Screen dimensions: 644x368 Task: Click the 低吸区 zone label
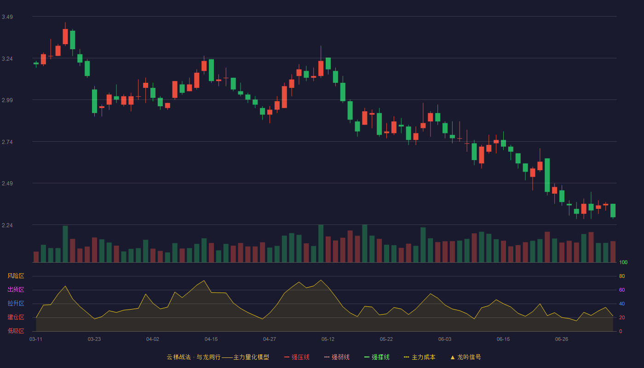point(16,331)
